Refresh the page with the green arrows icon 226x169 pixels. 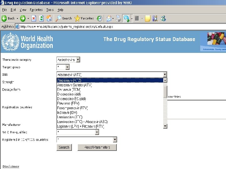click(41, 18)
